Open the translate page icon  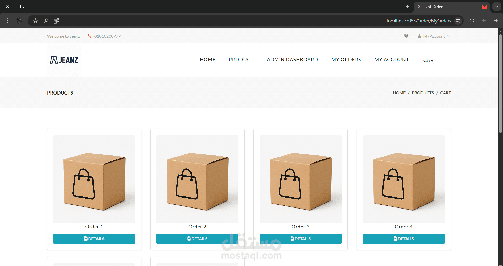[x=56, y=21]
